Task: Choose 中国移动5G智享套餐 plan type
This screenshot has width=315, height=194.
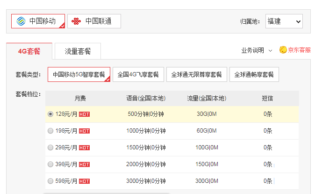Action: (x=79, y=74)
